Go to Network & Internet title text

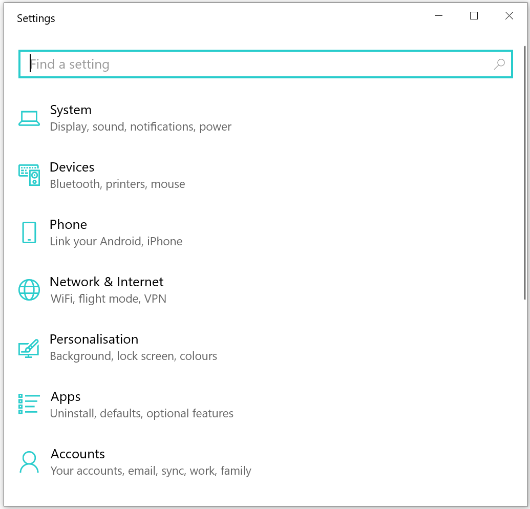107,282
